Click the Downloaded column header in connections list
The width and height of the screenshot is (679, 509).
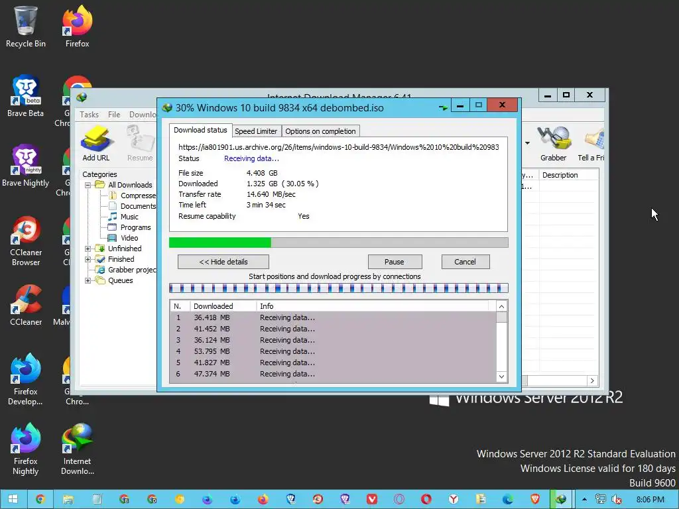coord(223,306)
